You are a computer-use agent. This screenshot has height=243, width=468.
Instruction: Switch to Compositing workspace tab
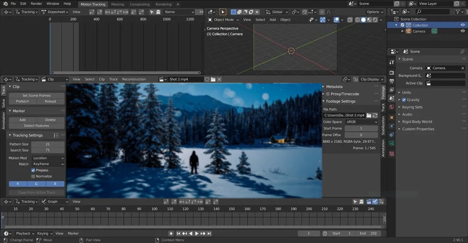click(x=139, y=4)
